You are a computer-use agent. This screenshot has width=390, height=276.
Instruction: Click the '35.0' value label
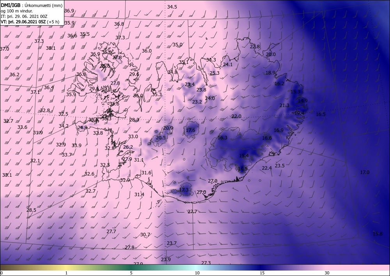coord(177,45)
